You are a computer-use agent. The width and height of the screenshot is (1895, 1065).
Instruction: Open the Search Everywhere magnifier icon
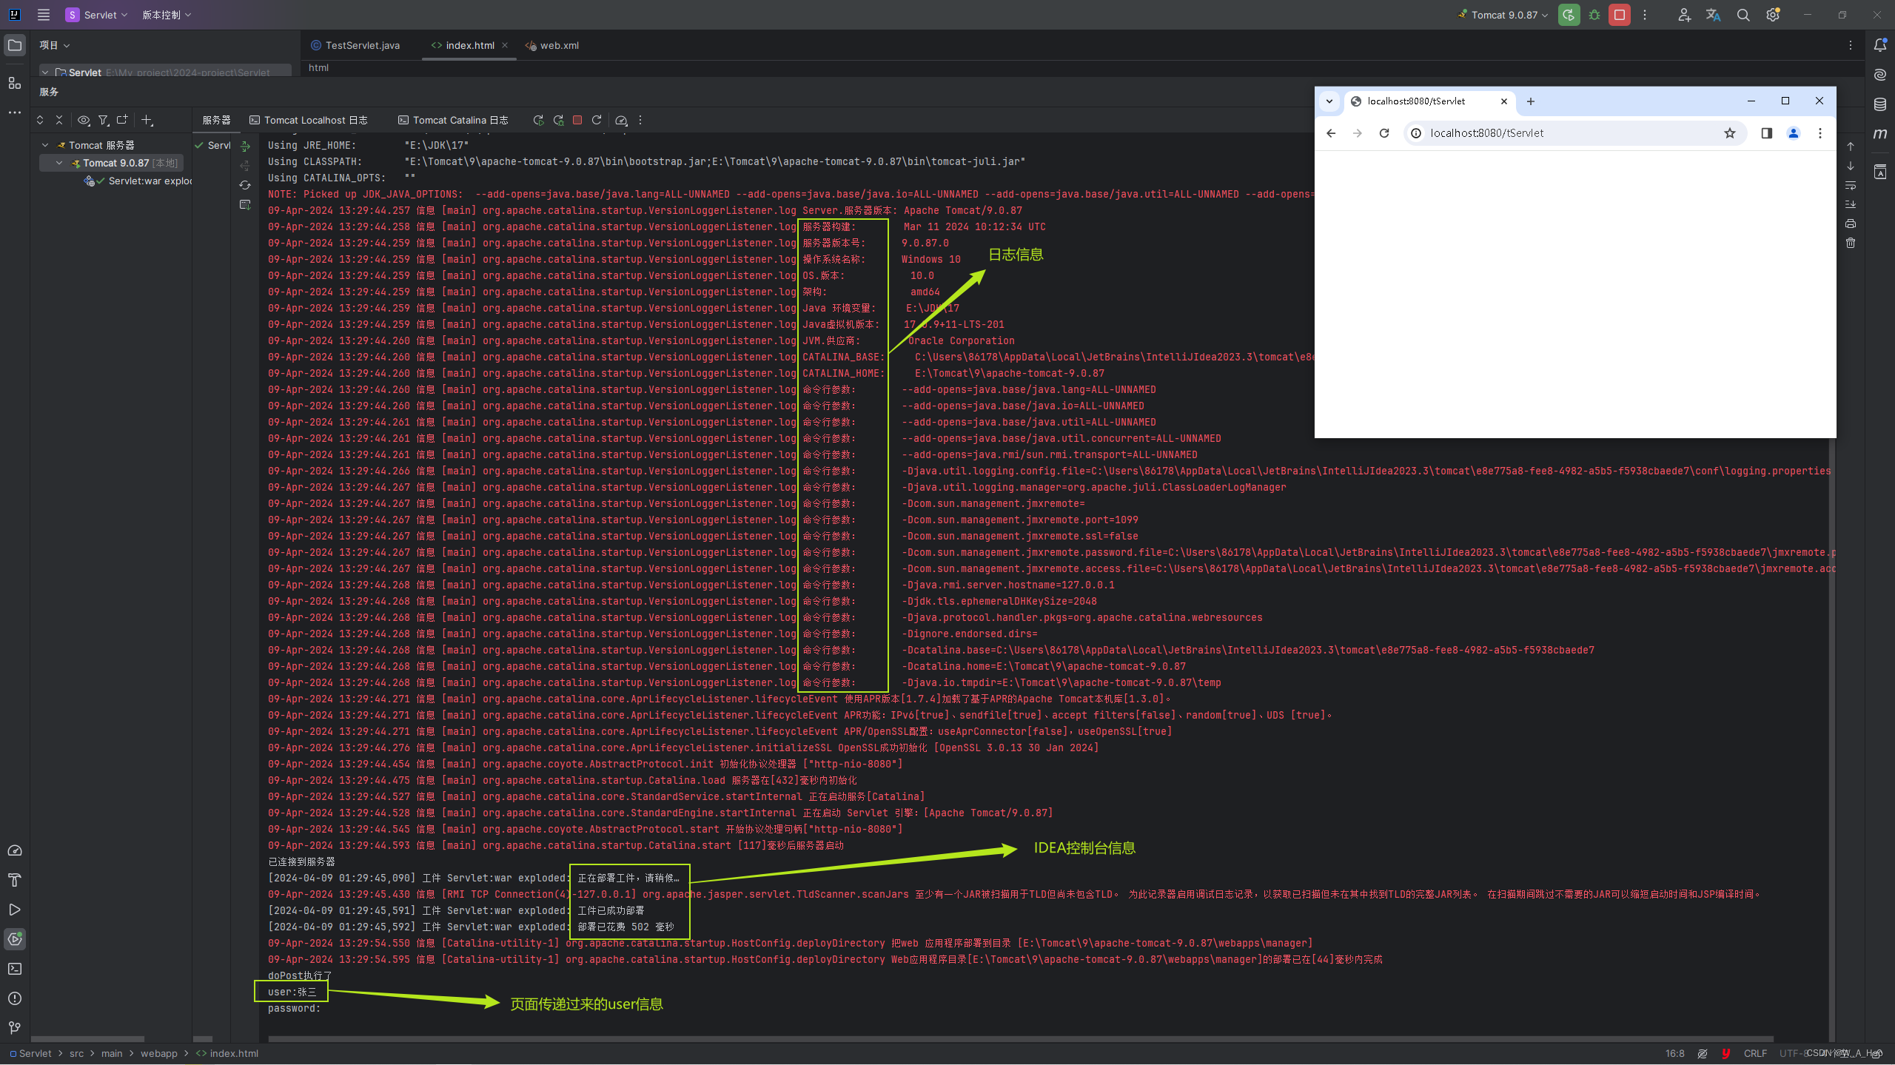(1743, 15)
